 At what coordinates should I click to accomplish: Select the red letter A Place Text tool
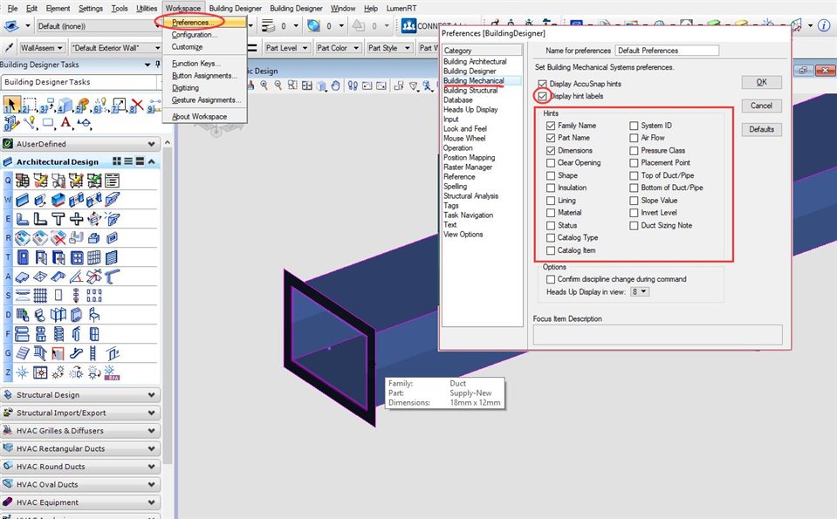click(65, 123)
